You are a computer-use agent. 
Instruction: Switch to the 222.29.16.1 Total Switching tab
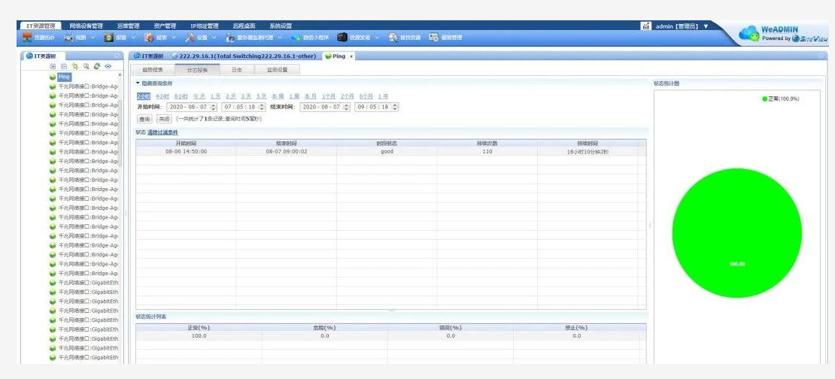pyautogui.click(x=244, y=56)
